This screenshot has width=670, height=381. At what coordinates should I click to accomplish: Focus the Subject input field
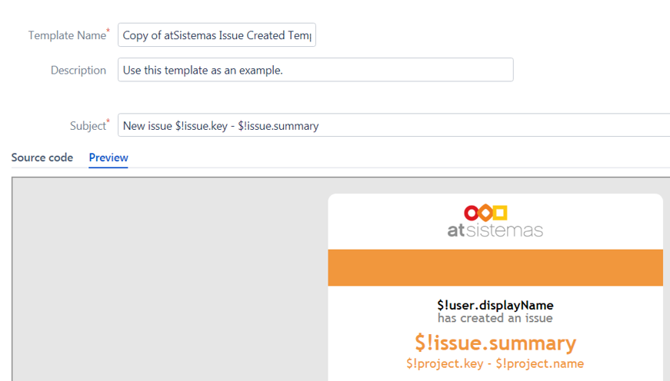click(392, 125)
